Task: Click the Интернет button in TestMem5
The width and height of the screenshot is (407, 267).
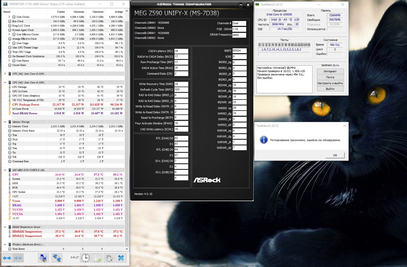Action: click(x=330, y=71)
